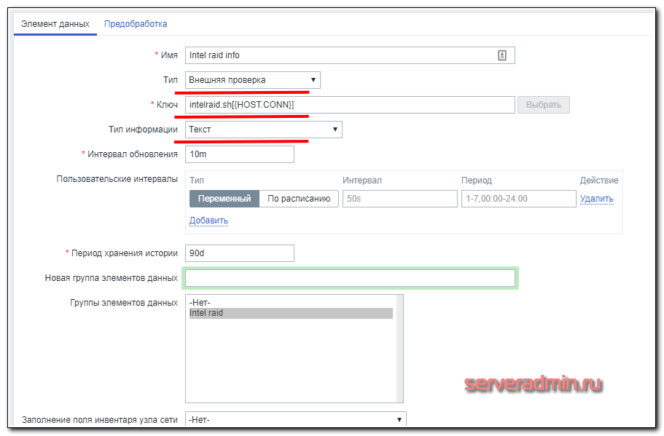Click the Интервал обновления field
This screenshot has width=664, height=436.
(240, 154)
